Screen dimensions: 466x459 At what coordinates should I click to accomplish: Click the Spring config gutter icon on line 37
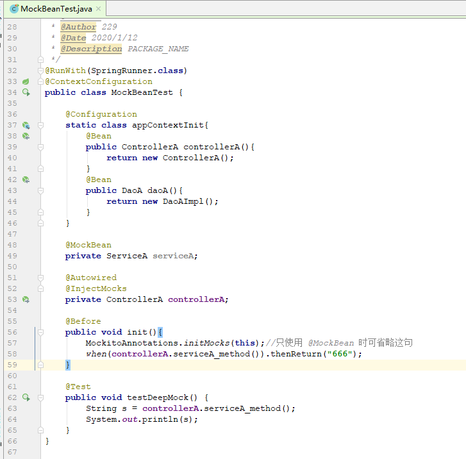[26, 125]
